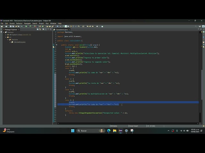Click the Writable status bar entry
The image size is (205, 153).
point(114,126)
